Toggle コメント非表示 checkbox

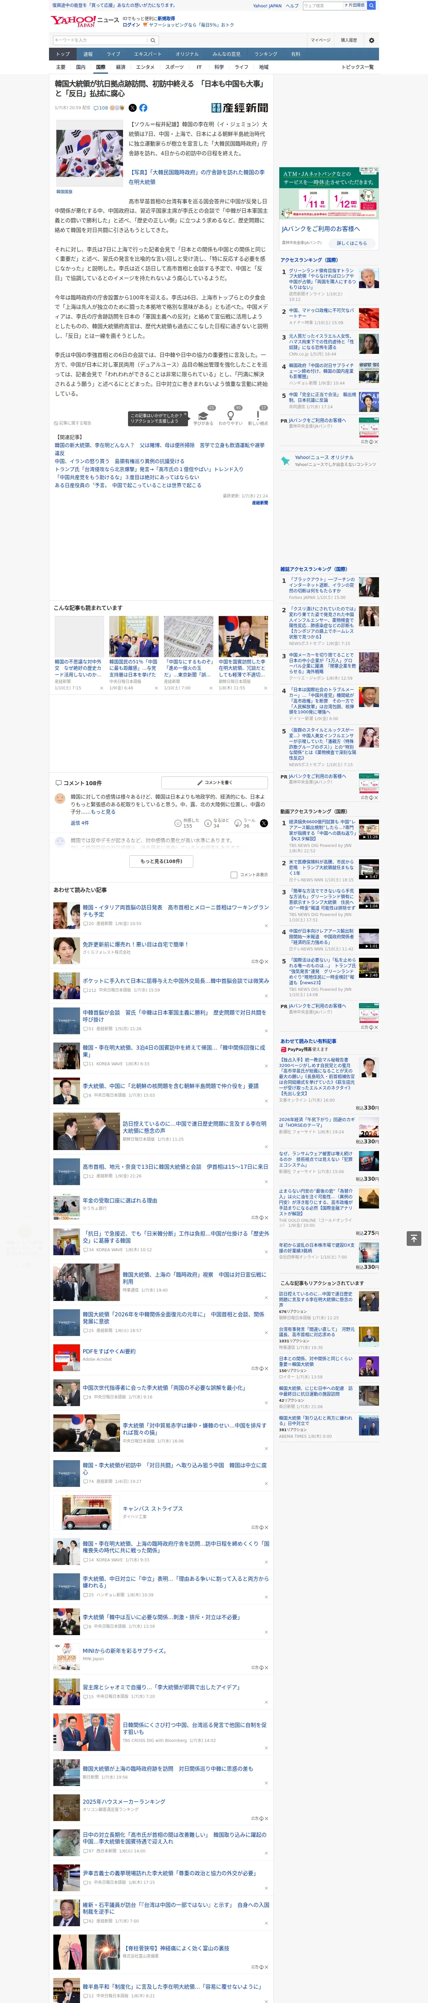click(234, 875)
